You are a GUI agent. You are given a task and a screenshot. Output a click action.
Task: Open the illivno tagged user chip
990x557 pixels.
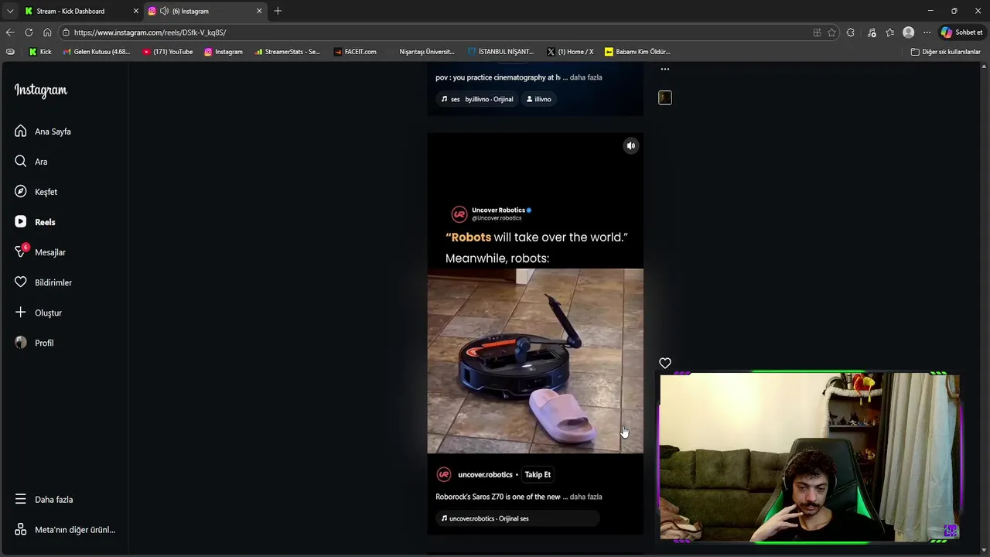tap(539, 99)
